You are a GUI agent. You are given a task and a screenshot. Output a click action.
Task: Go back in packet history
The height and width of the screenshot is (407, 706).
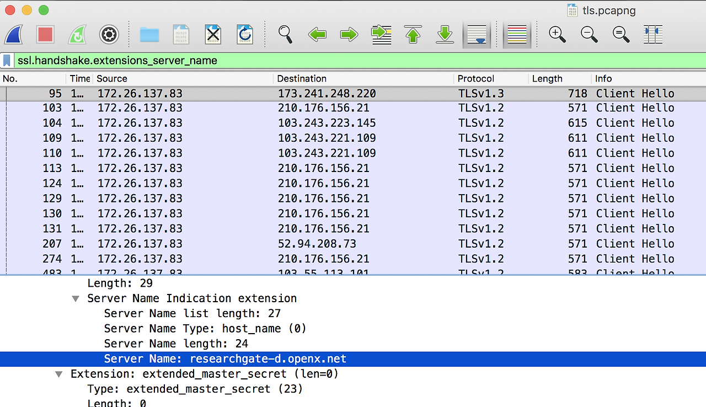point(317,35)
